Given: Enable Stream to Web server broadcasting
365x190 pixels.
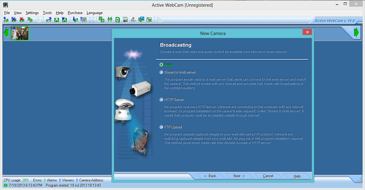Looking at the screenshot, I should point(161,72).
